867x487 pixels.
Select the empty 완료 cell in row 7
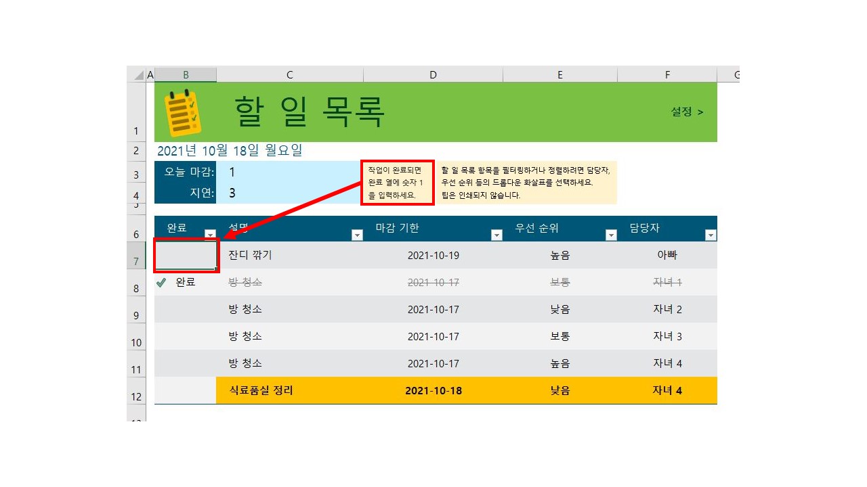[186, 256]
